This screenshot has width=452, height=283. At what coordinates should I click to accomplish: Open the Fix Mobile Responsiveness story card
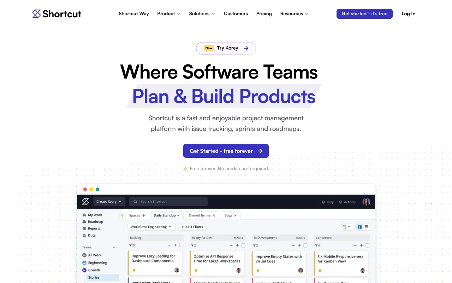[x=341, y=263]
